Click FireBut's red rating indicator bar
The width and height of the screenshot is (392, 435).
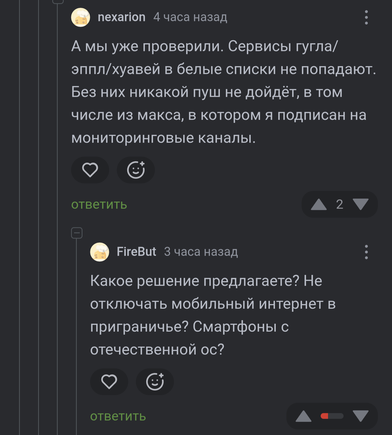pyautogui.click(x=332, y=416)
